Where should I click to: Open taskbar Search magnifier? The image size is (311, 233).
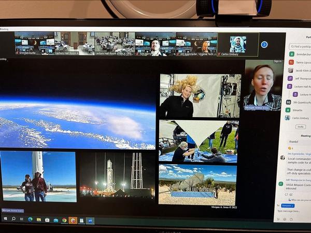click(13, 219)
